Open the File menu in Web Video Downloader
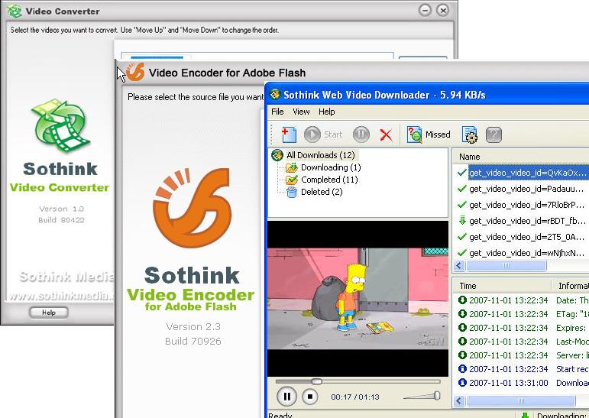The width and height of the screenshot is (589, 418). click(x=277, y=112)
